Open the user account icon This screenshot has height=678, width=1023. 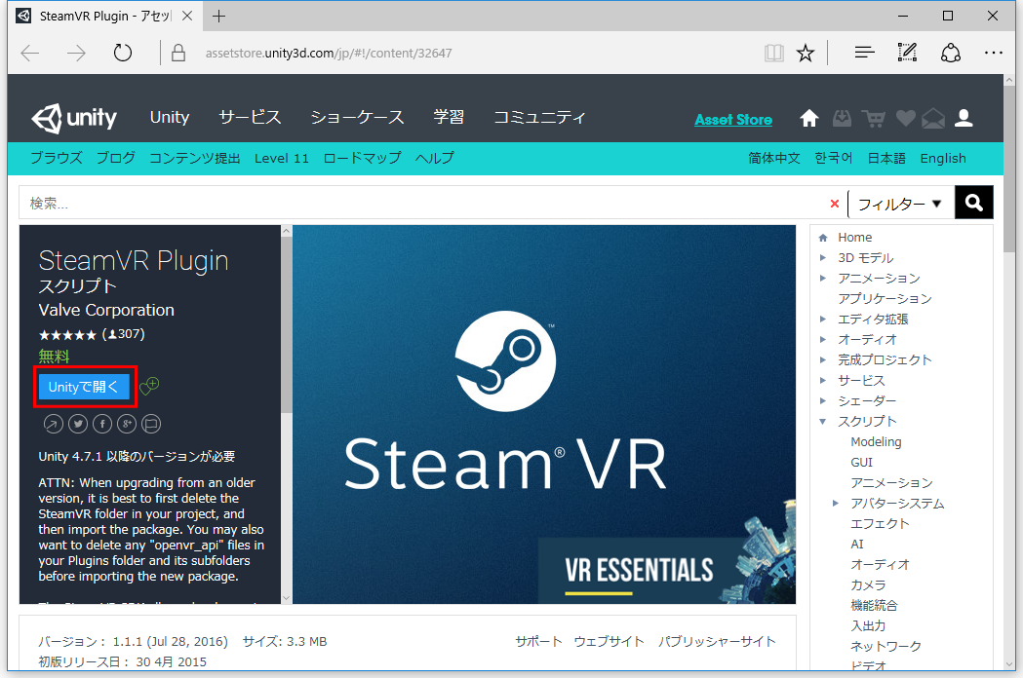click(x=964, y=118)
